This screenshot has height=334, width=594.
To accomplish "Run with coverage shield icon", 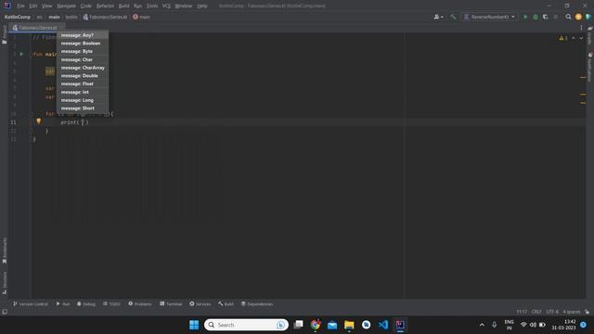I will click(x=546, y=17).
